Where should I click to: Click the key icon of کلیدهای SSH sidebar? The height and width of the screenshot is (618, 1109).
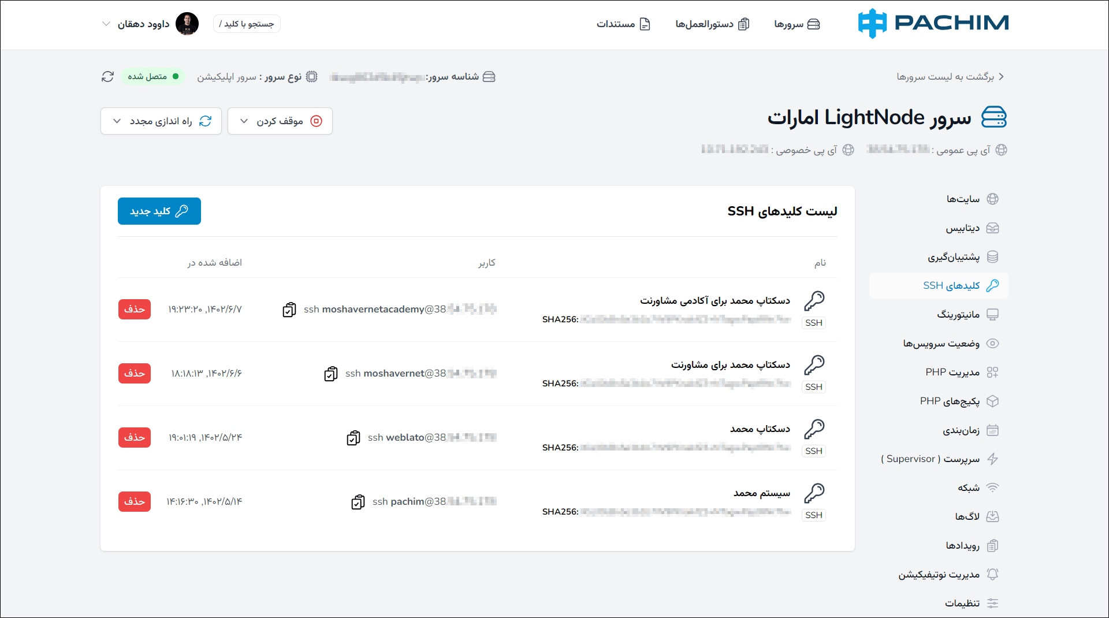click(x=993, y=286)
